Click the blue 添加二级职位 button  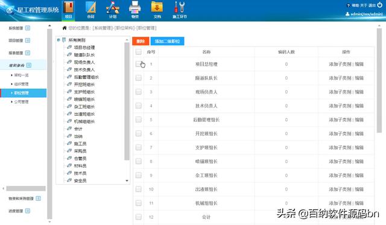click(x=168, y=41)
